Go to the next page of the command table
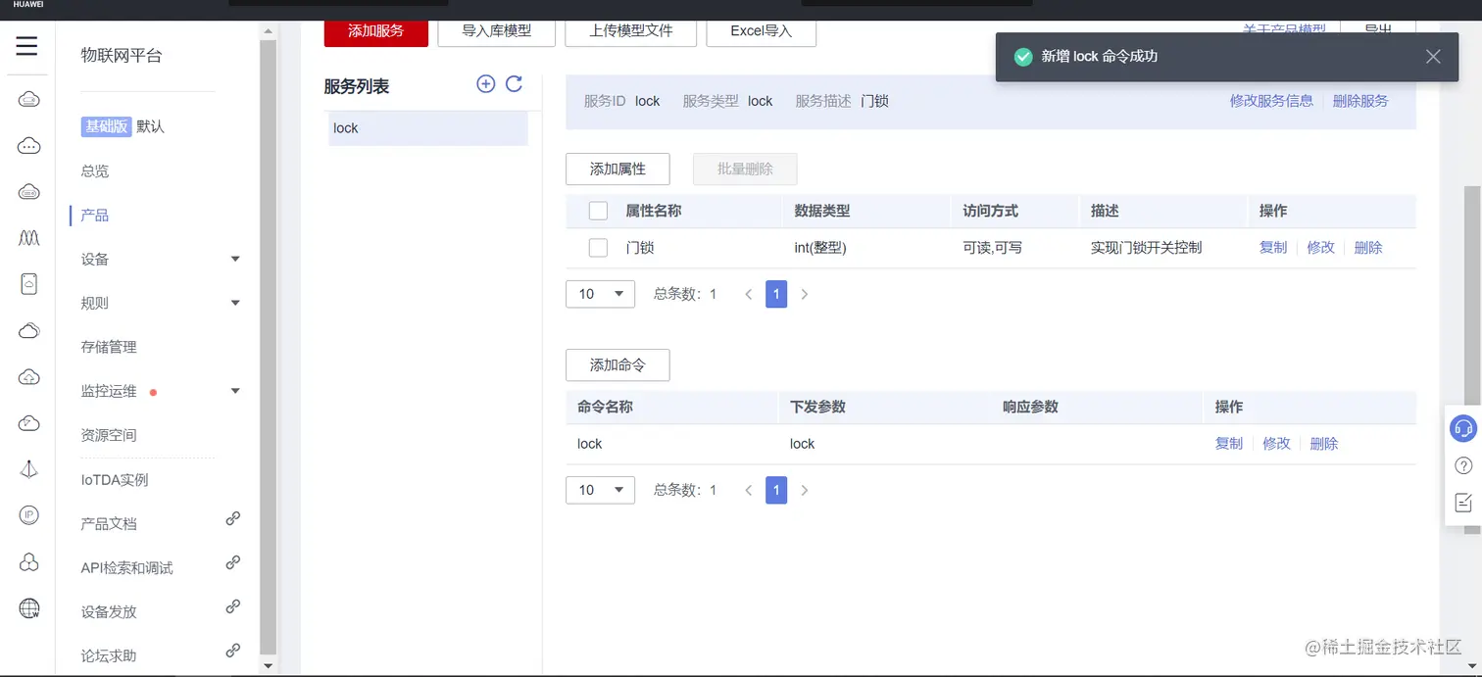Image resolution: width=1482 pixels, height=677 pixels. pyautogui.click(x=805, y=490)
